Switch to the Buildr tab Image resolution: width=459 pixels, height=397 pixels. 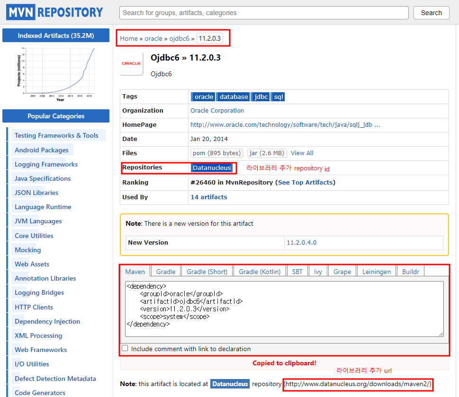(x=410, y=272)
